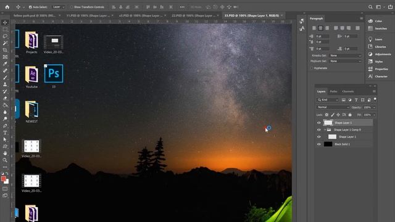Enable Show Transform Controls checkbox
This screenshot has height=222, width=395.
tap(72, 7)
